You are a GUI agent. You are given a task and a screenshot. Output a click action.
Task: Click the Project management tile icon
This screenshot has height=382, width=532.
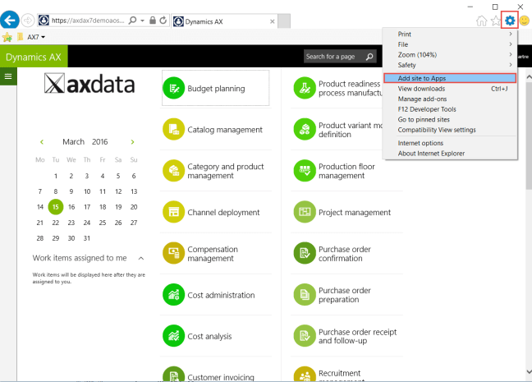click(304, 212)
